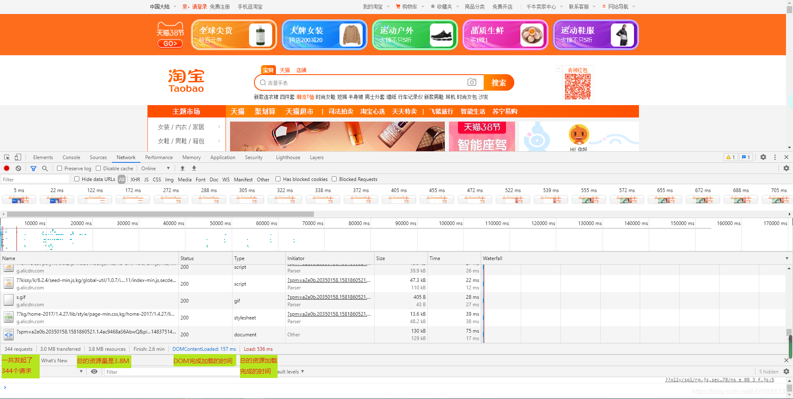Click the orange 搜索 search button

[x=499, y=82]
